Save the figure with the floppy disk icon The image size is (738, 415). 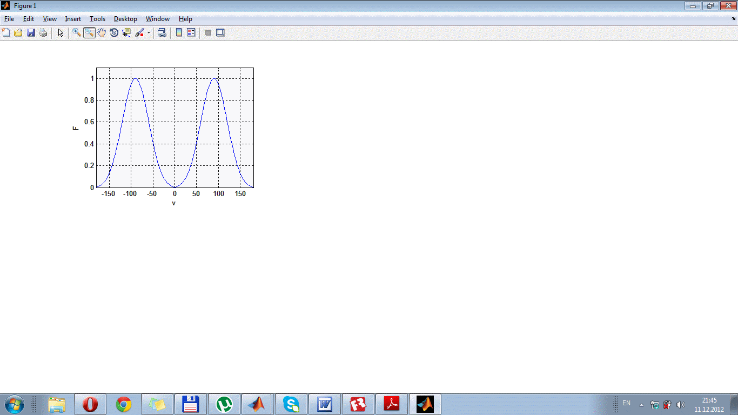coord(31,33)
